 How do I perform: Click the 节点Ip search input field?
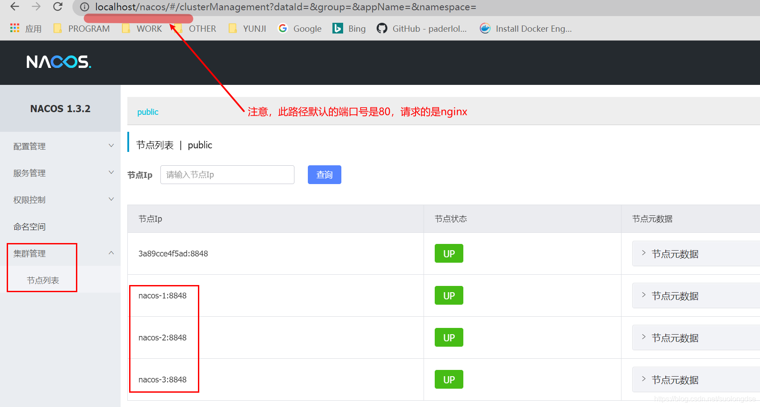click(227, 175)
